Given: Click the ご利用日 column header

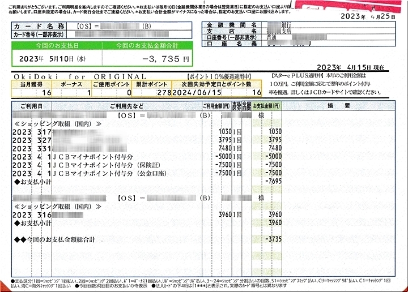Looking at the screenshot, I should [x=31, y=106].
